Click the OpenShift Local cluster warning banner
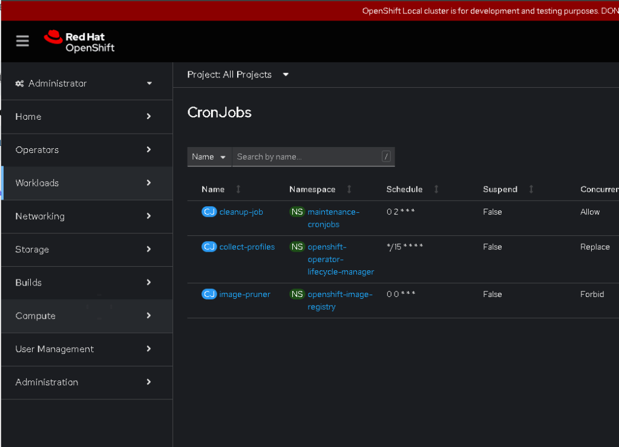Image resolution: width=619 pixels, height=447 pixels. click(310, 11)
